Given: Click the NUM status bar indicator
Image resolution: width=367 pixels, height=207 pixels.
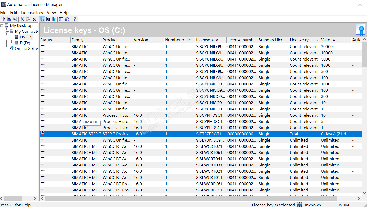Looking at the screenshot, I should (x=344, y=205).
